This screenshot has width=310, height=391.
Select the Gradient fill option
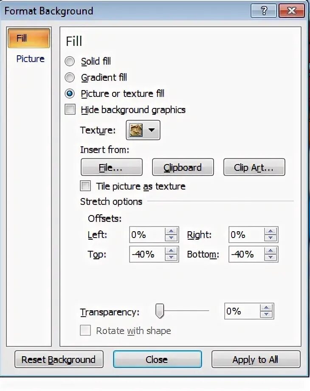click(x=70, y=77)
